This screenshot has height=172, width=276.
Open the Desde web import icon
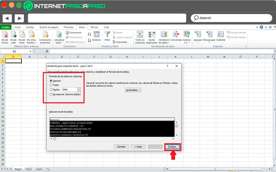13,37
